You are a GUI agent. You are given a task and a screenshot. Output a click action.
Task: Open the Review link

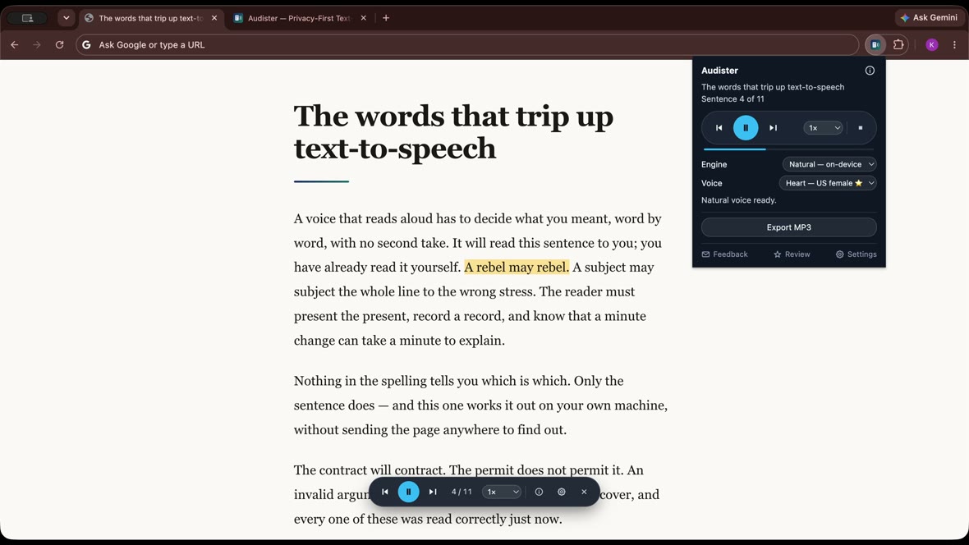(792, 254)
